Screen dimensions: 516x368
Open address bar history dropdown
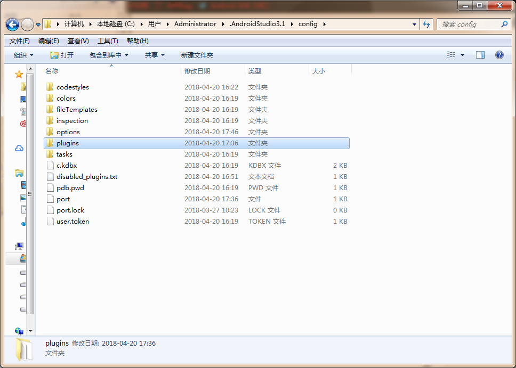[x=414, y=24]
